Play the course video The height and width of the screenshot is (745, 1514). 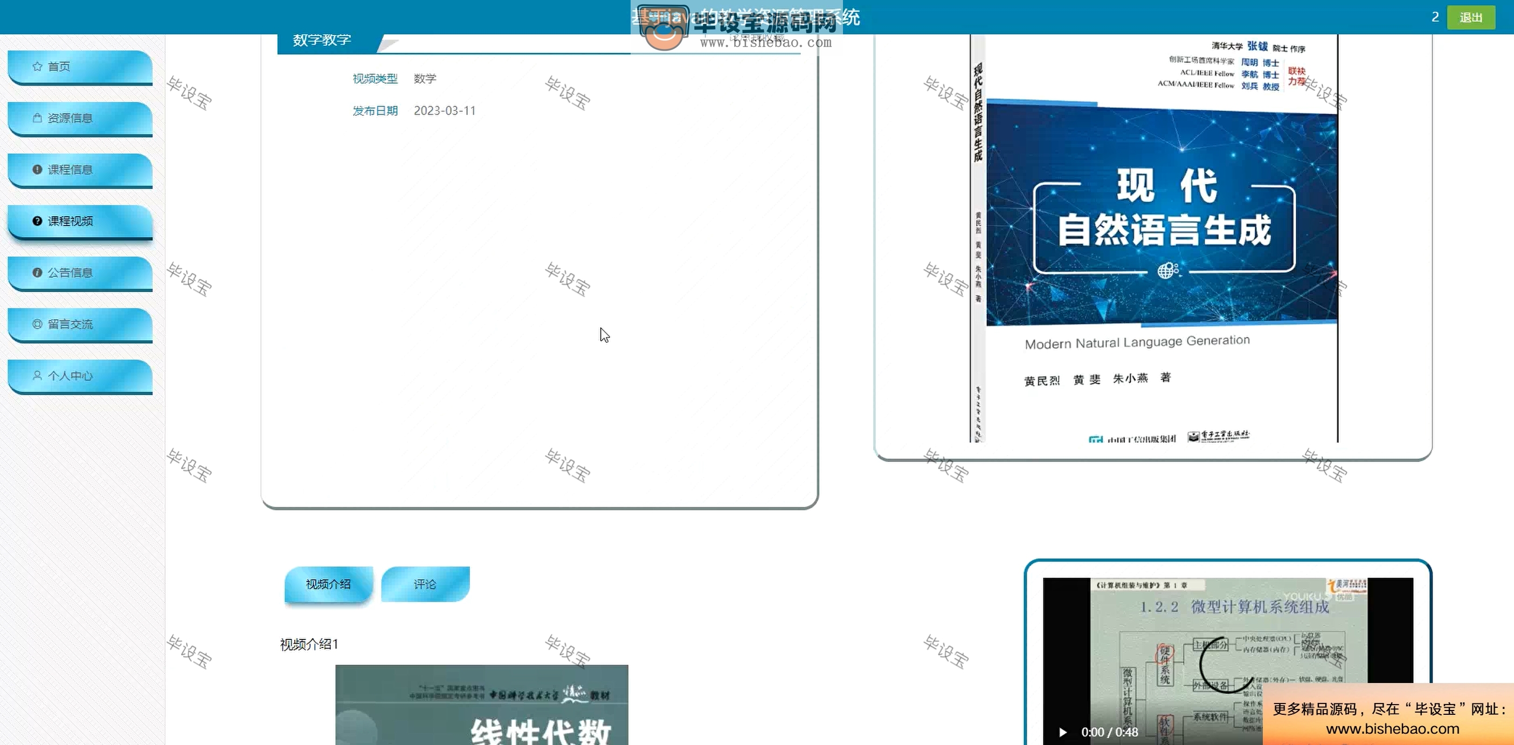tap(1063, 732)
